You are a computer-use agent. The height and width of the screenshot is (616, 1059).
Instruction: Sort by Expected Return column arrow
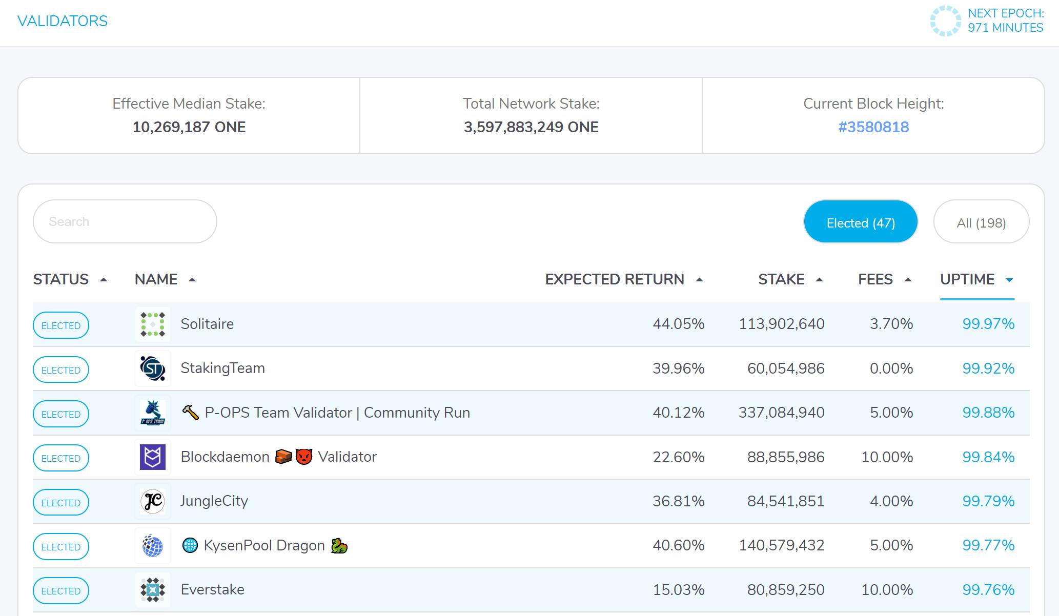coord(699,280)
